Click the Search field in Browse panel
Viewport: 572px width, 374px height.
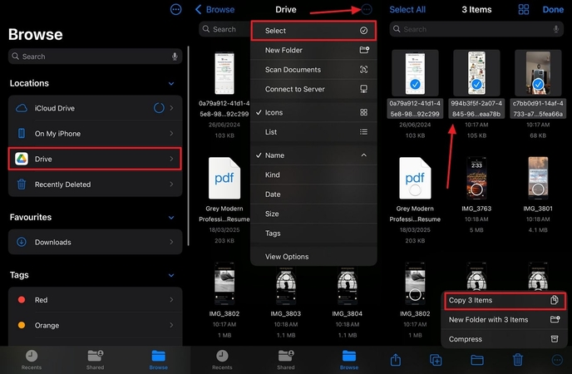pos(96,57)
